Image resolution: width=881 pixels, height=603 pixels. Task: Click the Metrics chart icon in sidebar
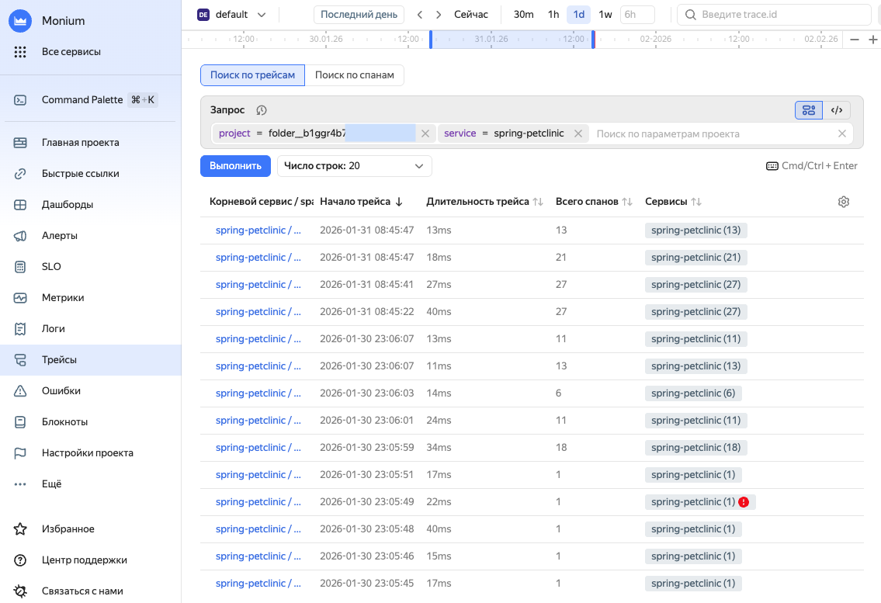pos(21,298)
